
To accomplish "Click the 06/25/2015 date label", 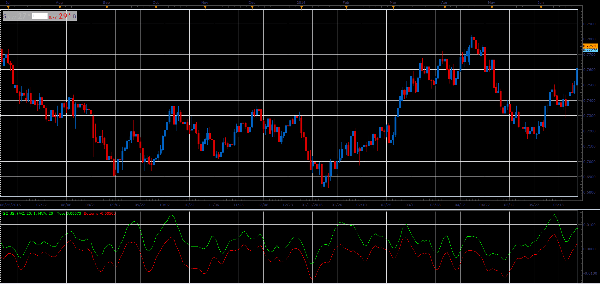I will pos(10,205).
